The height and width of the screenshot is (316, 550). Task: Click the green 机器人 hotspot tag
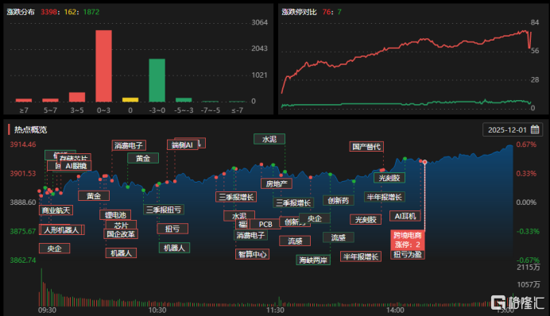[x=174, y=248]
